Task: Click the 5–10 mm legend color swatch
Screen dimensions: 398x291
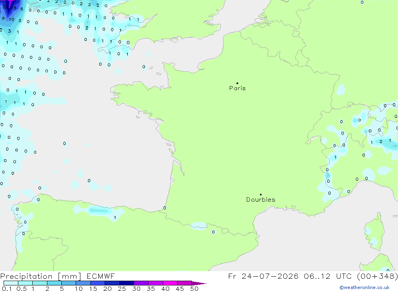Action: pyautogui.click(x=68, y=283)
